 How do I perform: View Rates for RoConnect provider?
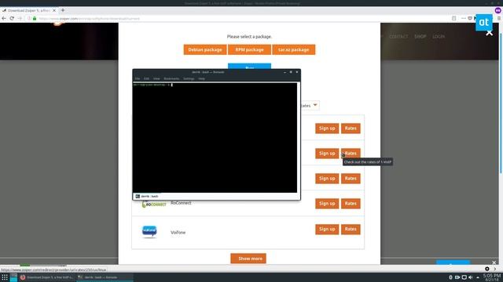(x=351, y=204)
